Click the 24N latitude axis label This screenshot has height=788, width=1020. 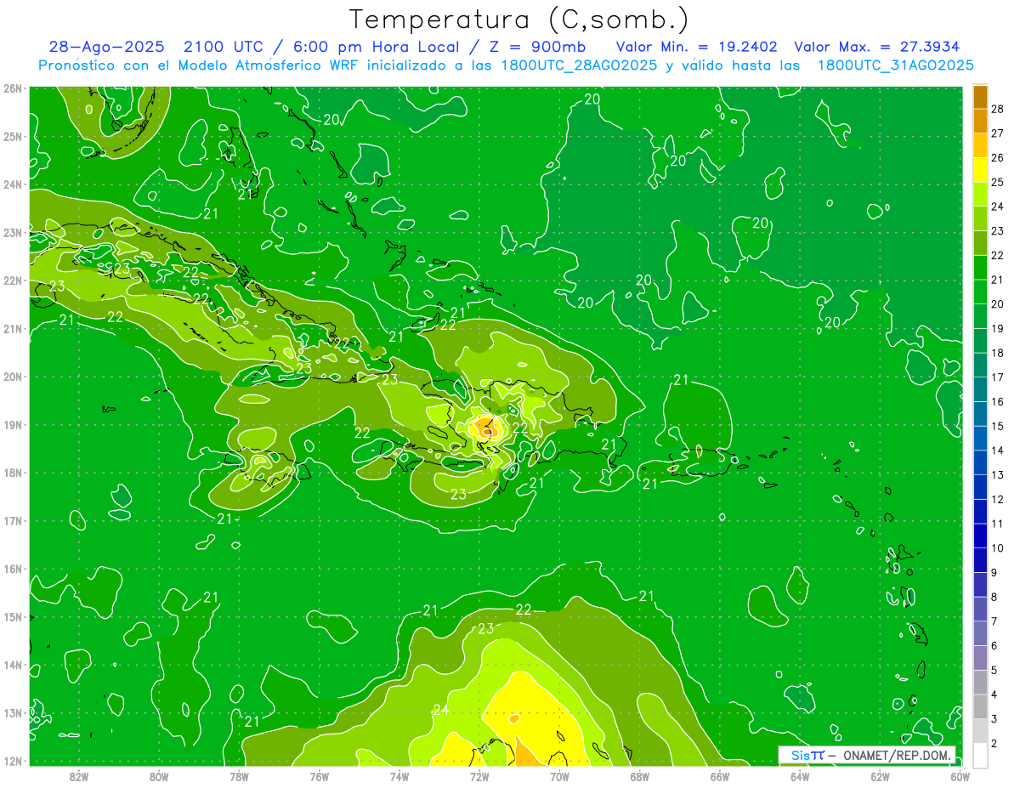pyautogui.click(x=13, y=184)
